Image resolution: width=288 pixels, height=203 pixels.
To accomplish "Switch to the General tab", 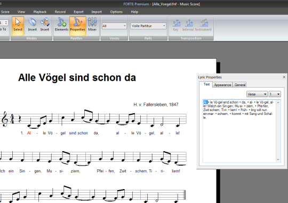I will [239, 85].
